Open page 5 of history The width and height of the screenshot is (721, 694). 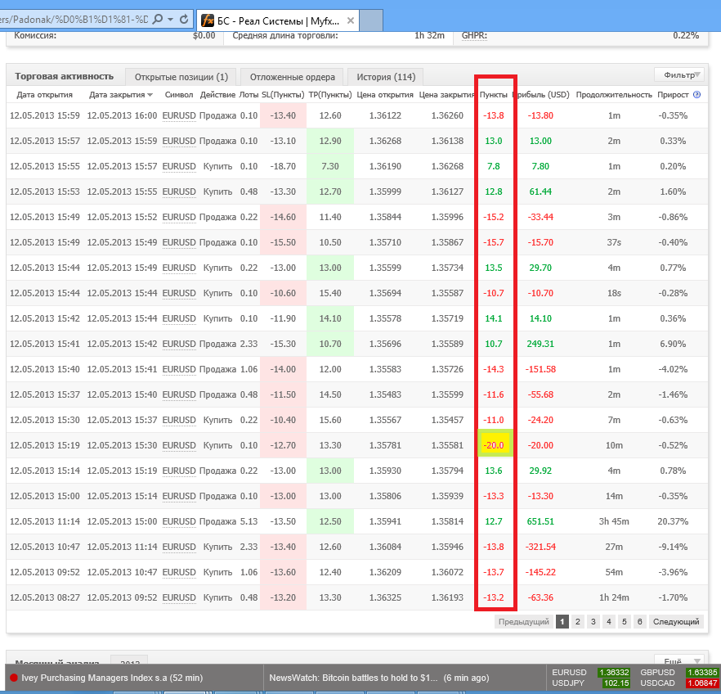pos(624,622)
